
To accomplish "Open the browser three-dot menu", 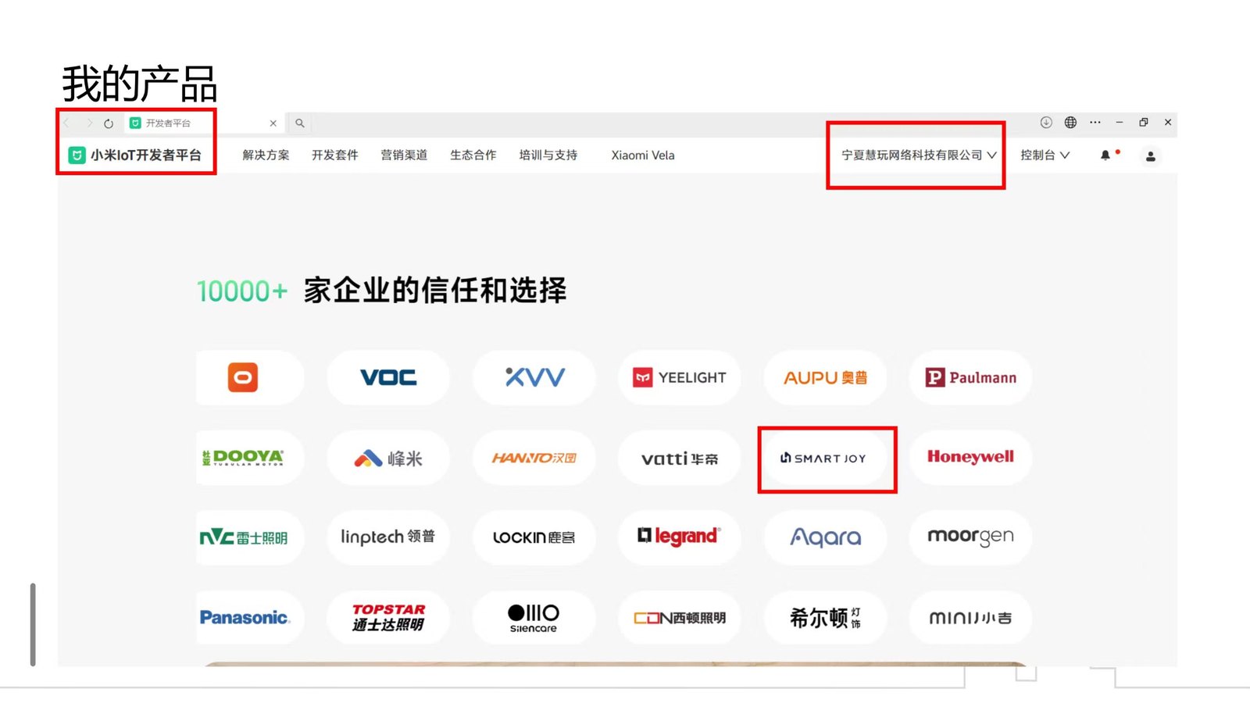I will [1095, 123].
